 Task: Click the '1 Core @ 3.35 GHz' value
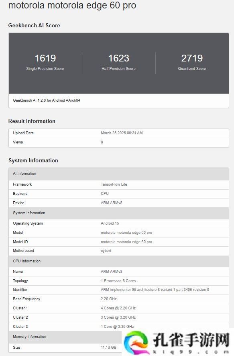(x=118, y=327)
